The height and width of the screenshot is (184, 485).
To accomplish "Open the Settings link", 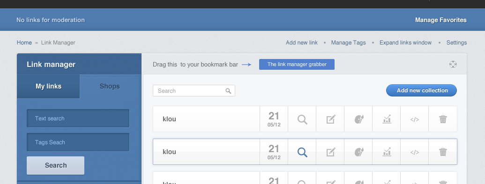I will (x=456, y=43).
